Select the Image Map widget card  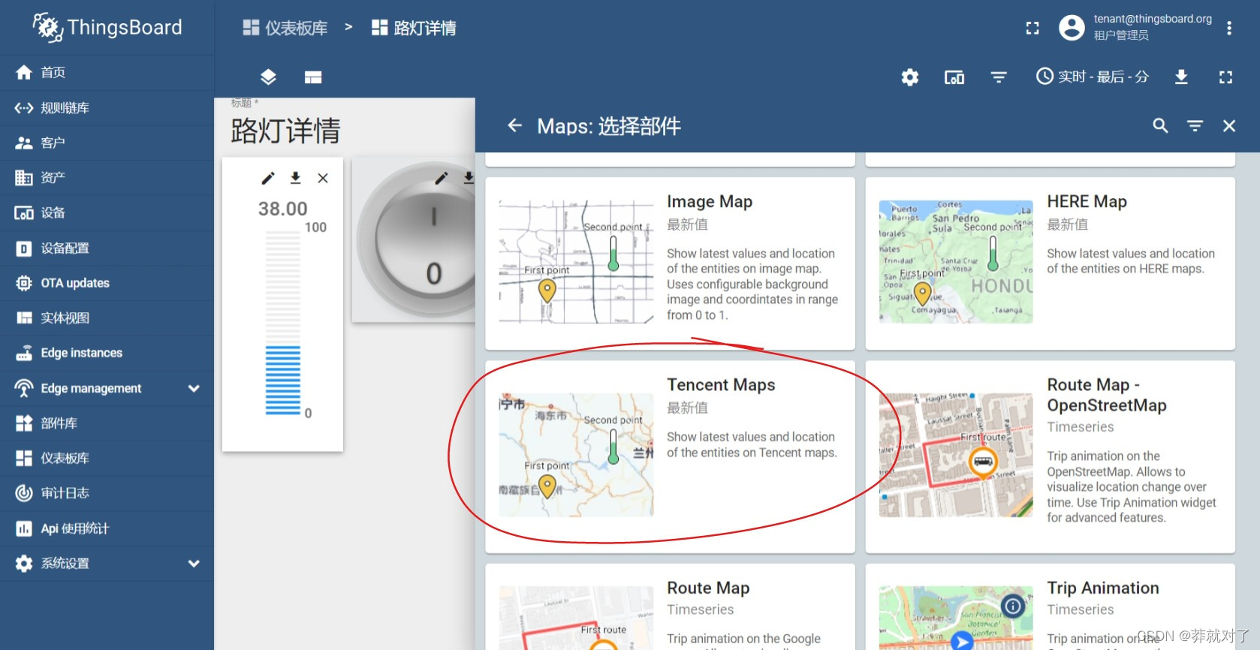[670, 263]
